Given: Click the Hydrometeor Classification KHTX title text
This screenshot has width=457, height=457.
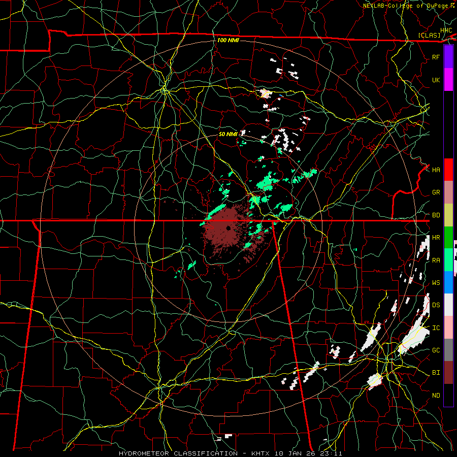Looking at the screenshot, I should (x=230, y=453).
